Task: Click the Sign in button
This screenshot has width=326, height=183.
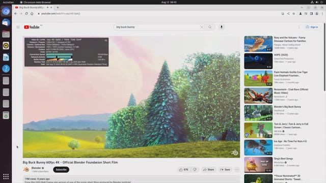Action: pos(312,27)
